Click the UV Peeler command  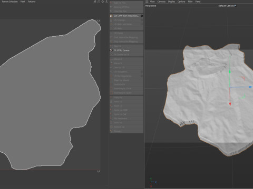(126, 33)
